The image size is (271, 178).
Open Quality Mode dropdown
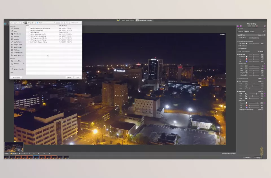click(x=254, y=38)
